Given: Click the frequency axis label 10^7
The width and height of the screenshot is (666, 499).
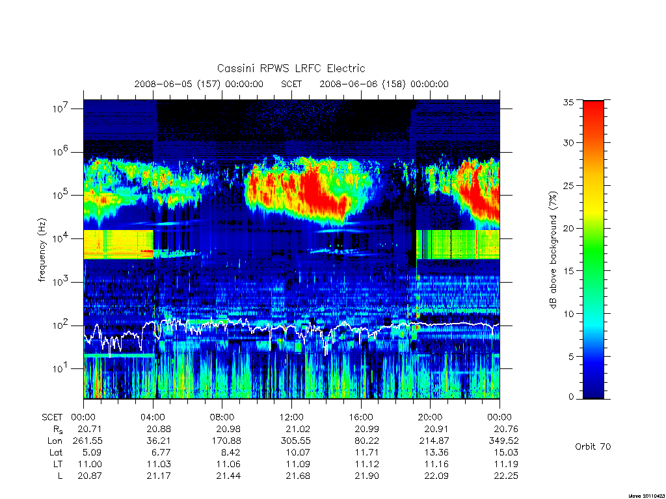Looking at the screenshot, I should click(x=61, y=109).
